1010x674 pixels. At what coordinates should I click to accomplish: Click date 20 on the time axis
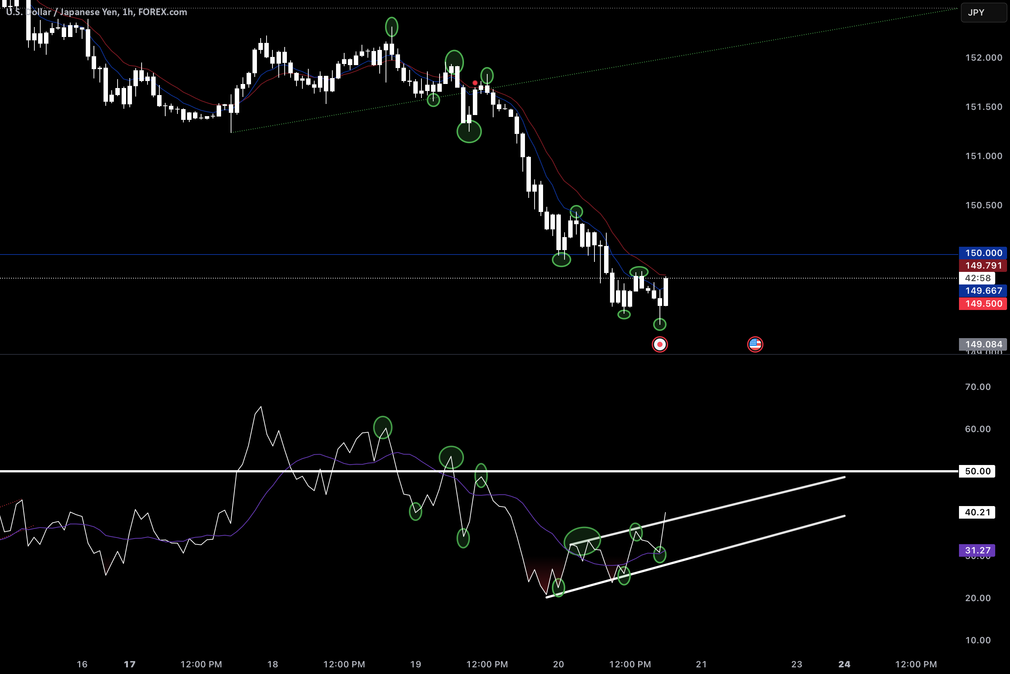pyautogui.click(x=559, y=664)
